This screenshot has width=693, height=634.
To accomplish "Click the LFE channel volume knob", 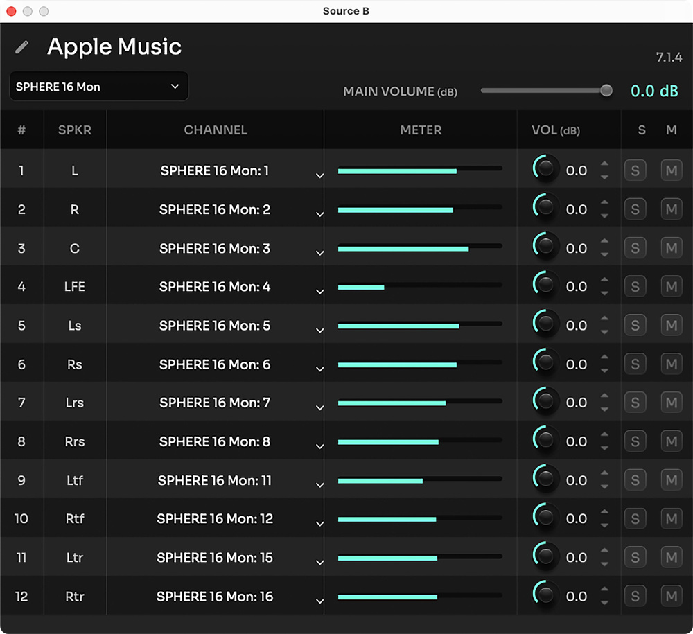I will (x=546, y=286).
